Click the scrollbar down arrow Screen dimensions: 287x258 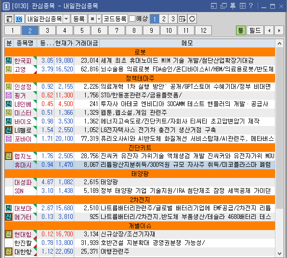[279, 254]
